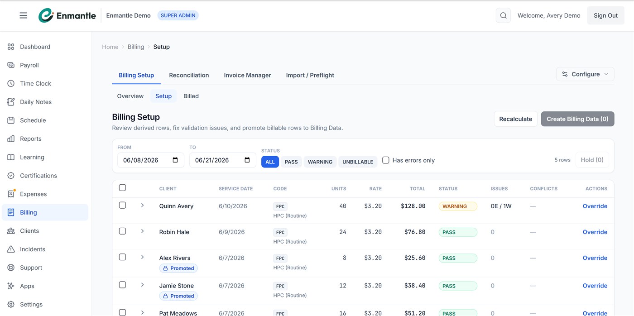Select the WARNING status filter
634x316 pixels.
pos(320,162)
